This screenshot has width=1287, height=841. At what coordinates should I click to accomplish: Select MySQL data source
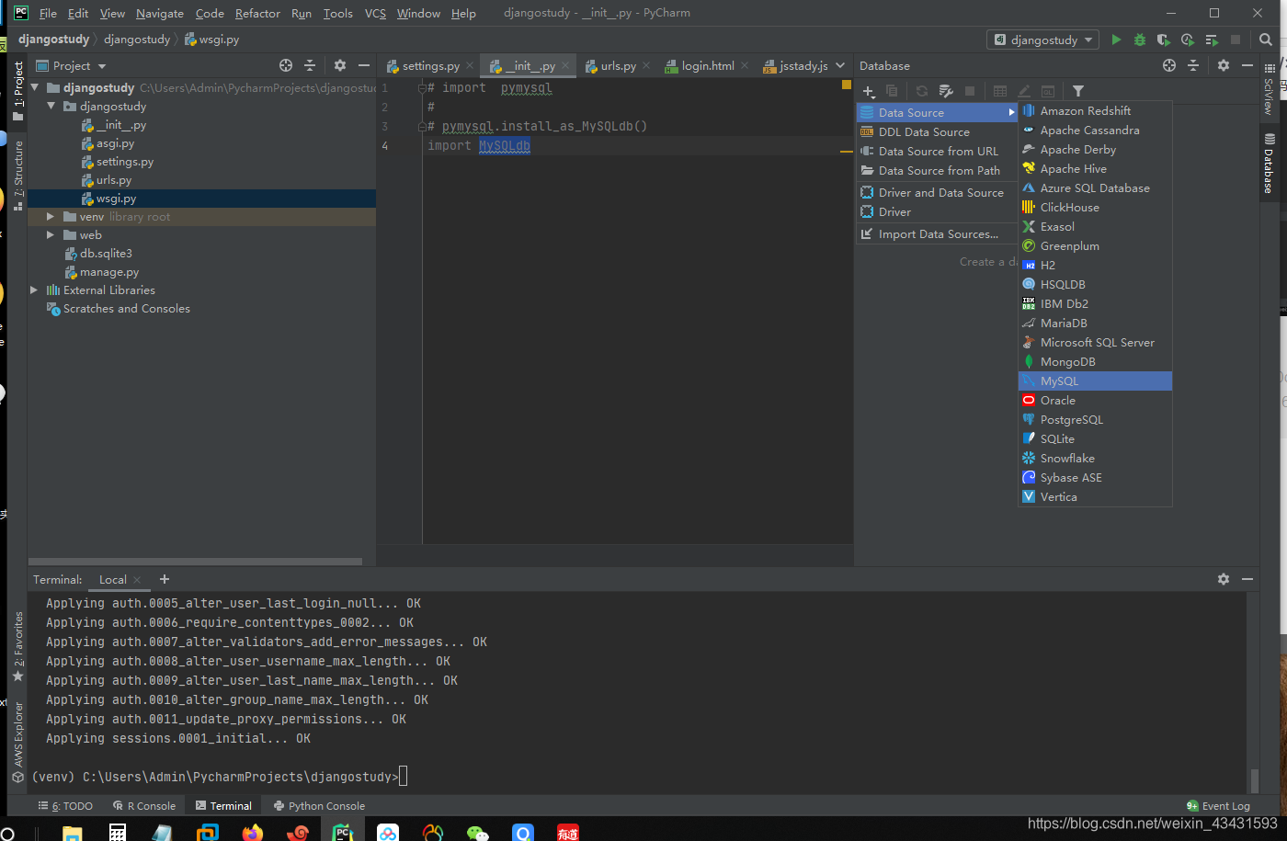1095,381
